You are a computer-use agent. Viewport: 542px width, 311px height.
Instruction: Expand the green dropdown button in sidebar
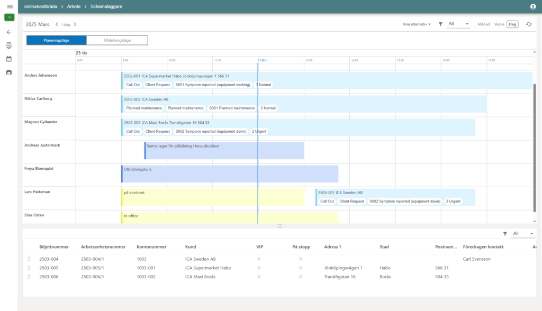coord(10,17)
